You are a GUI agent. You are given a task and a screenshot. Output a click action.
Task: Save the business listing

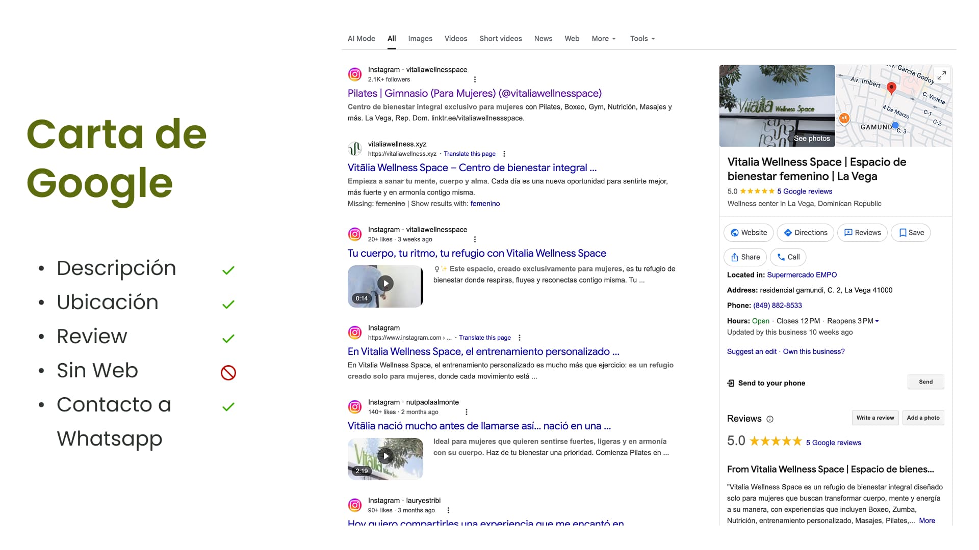pos(911,233)
